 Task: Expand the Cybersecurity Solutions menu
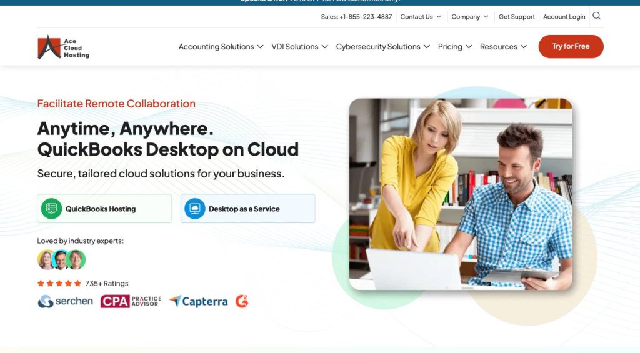pyautogui.click(x=383, y=46)
